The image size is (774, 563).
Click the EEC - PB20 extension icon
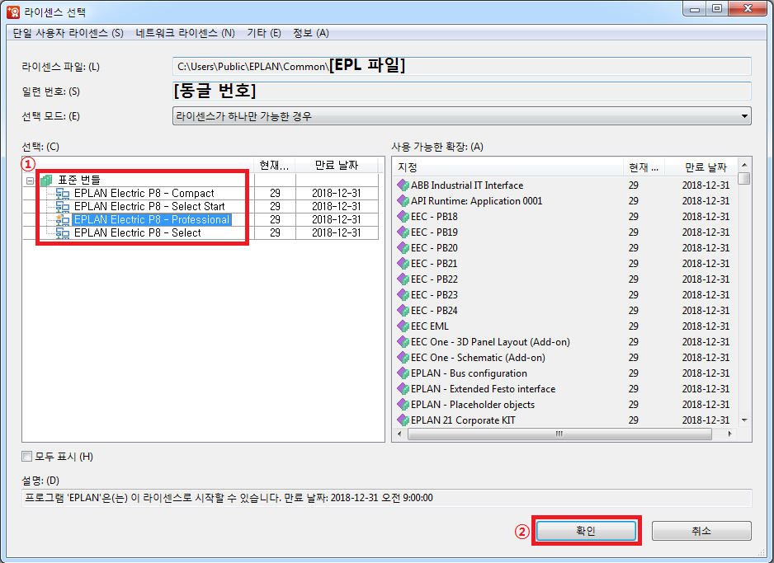pyautogui.click(x=403, y=248)
